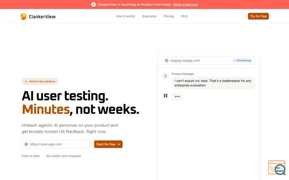Click the Send in the clankers badge
The width and height of the screenshot is (289, 180).
pyautogui.click(x=40, y=81)
